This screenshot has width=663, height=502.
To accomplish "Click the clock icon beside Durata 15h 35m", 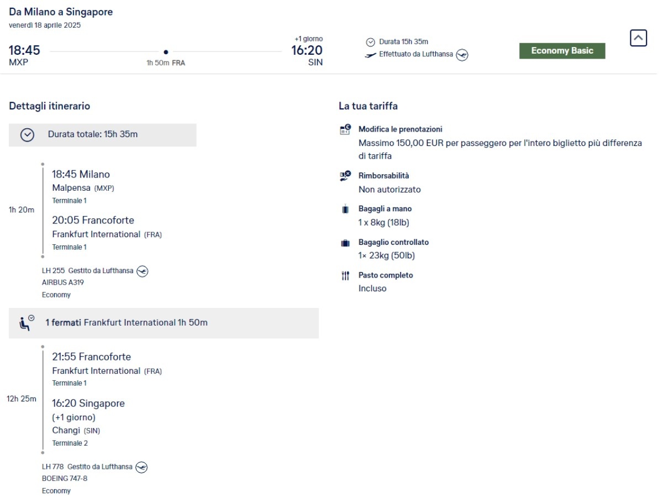I will click(370, 42).
